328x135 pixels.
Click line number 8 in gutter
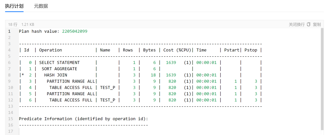[x=9, y=75]
